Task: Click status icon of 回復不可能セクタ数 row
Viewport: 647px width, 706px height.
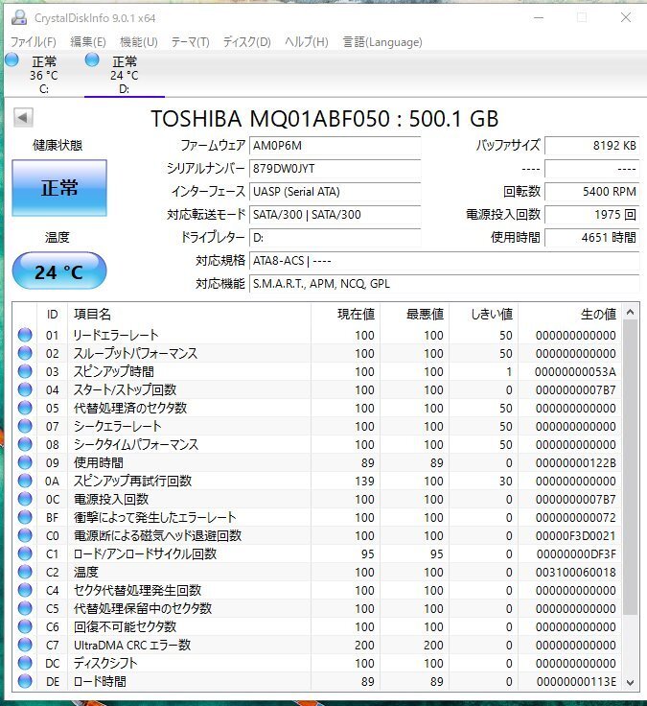Action: (x=25, y=626)
